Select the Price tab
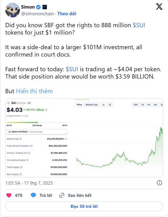 79,105
